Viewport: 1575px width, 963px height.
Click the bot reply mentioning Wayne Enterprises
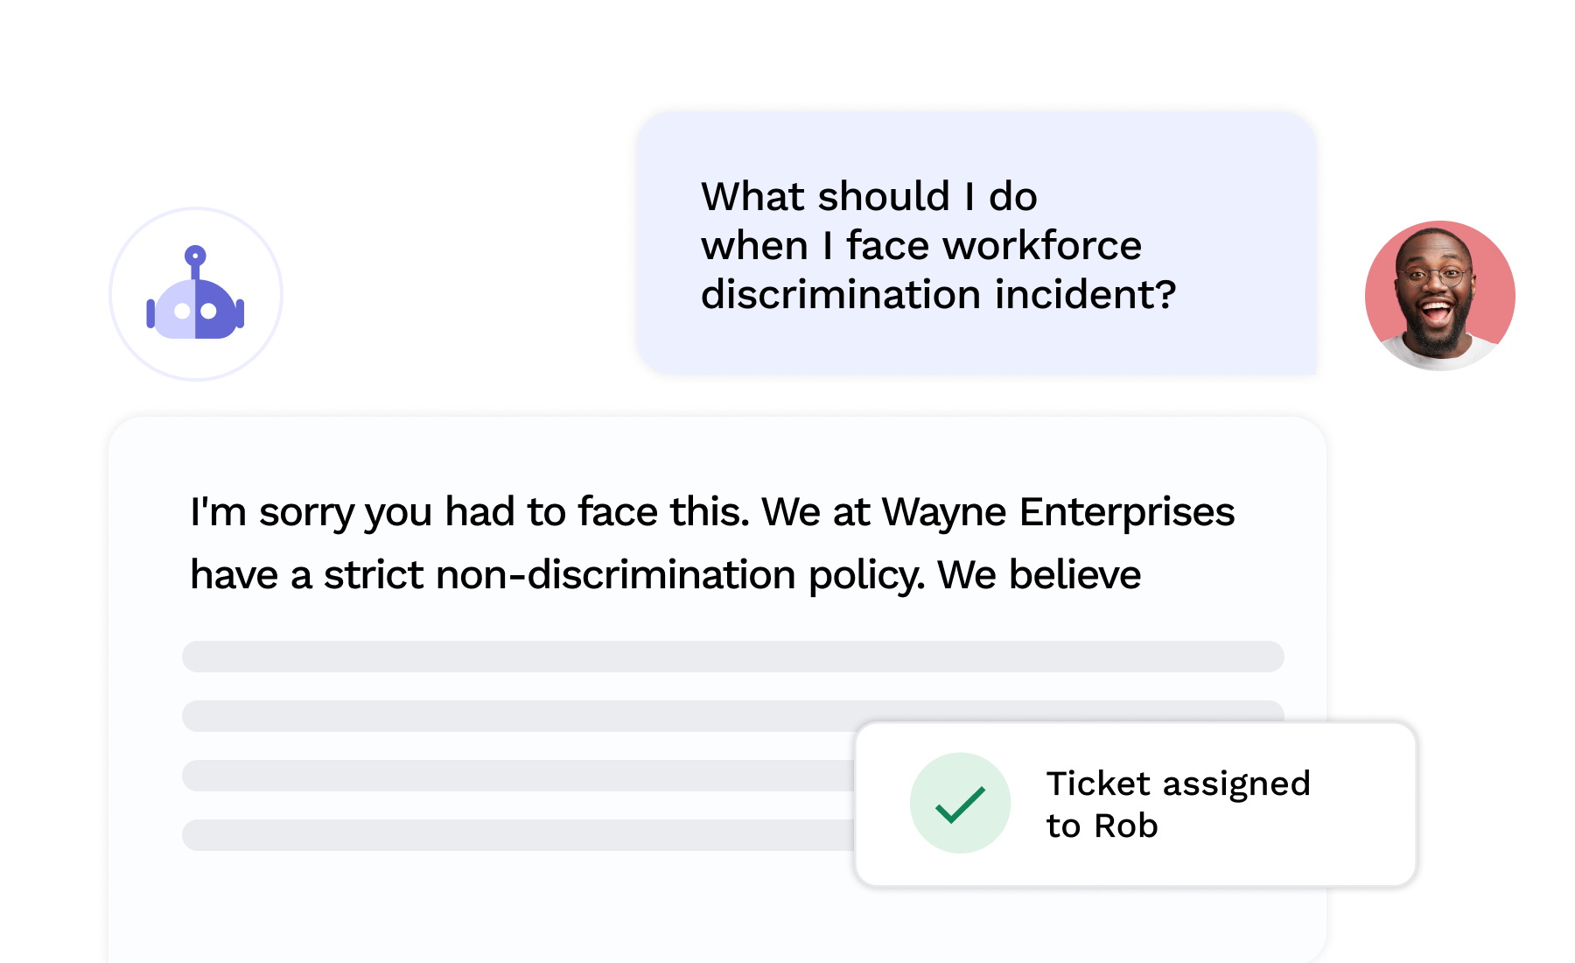pos(712,543)
